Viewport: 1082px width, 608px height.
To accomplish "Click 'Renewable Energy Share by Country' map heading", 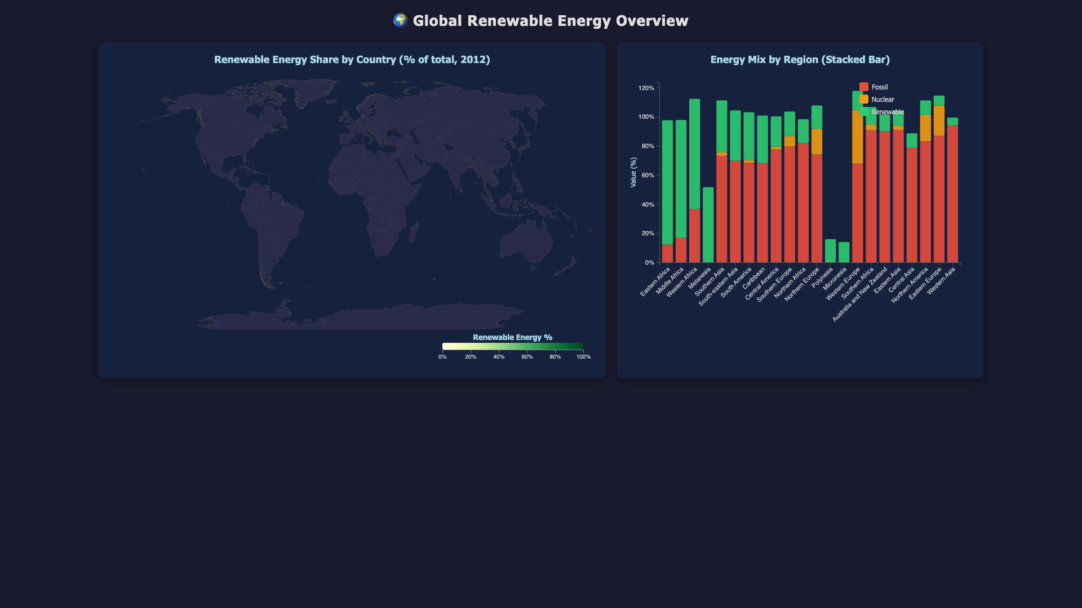I will pos(352,60).
